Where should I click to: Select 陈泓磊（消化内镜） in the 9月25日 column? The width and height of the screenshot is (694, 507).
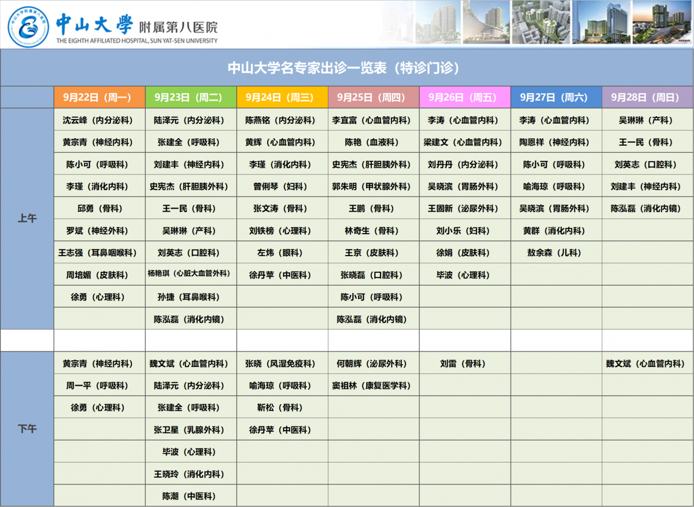[x=374, y=319]
